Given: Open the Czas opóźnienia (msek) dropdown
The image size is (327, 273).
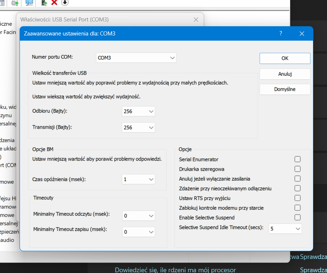Looking at the screenshot, I should [138, 179].
